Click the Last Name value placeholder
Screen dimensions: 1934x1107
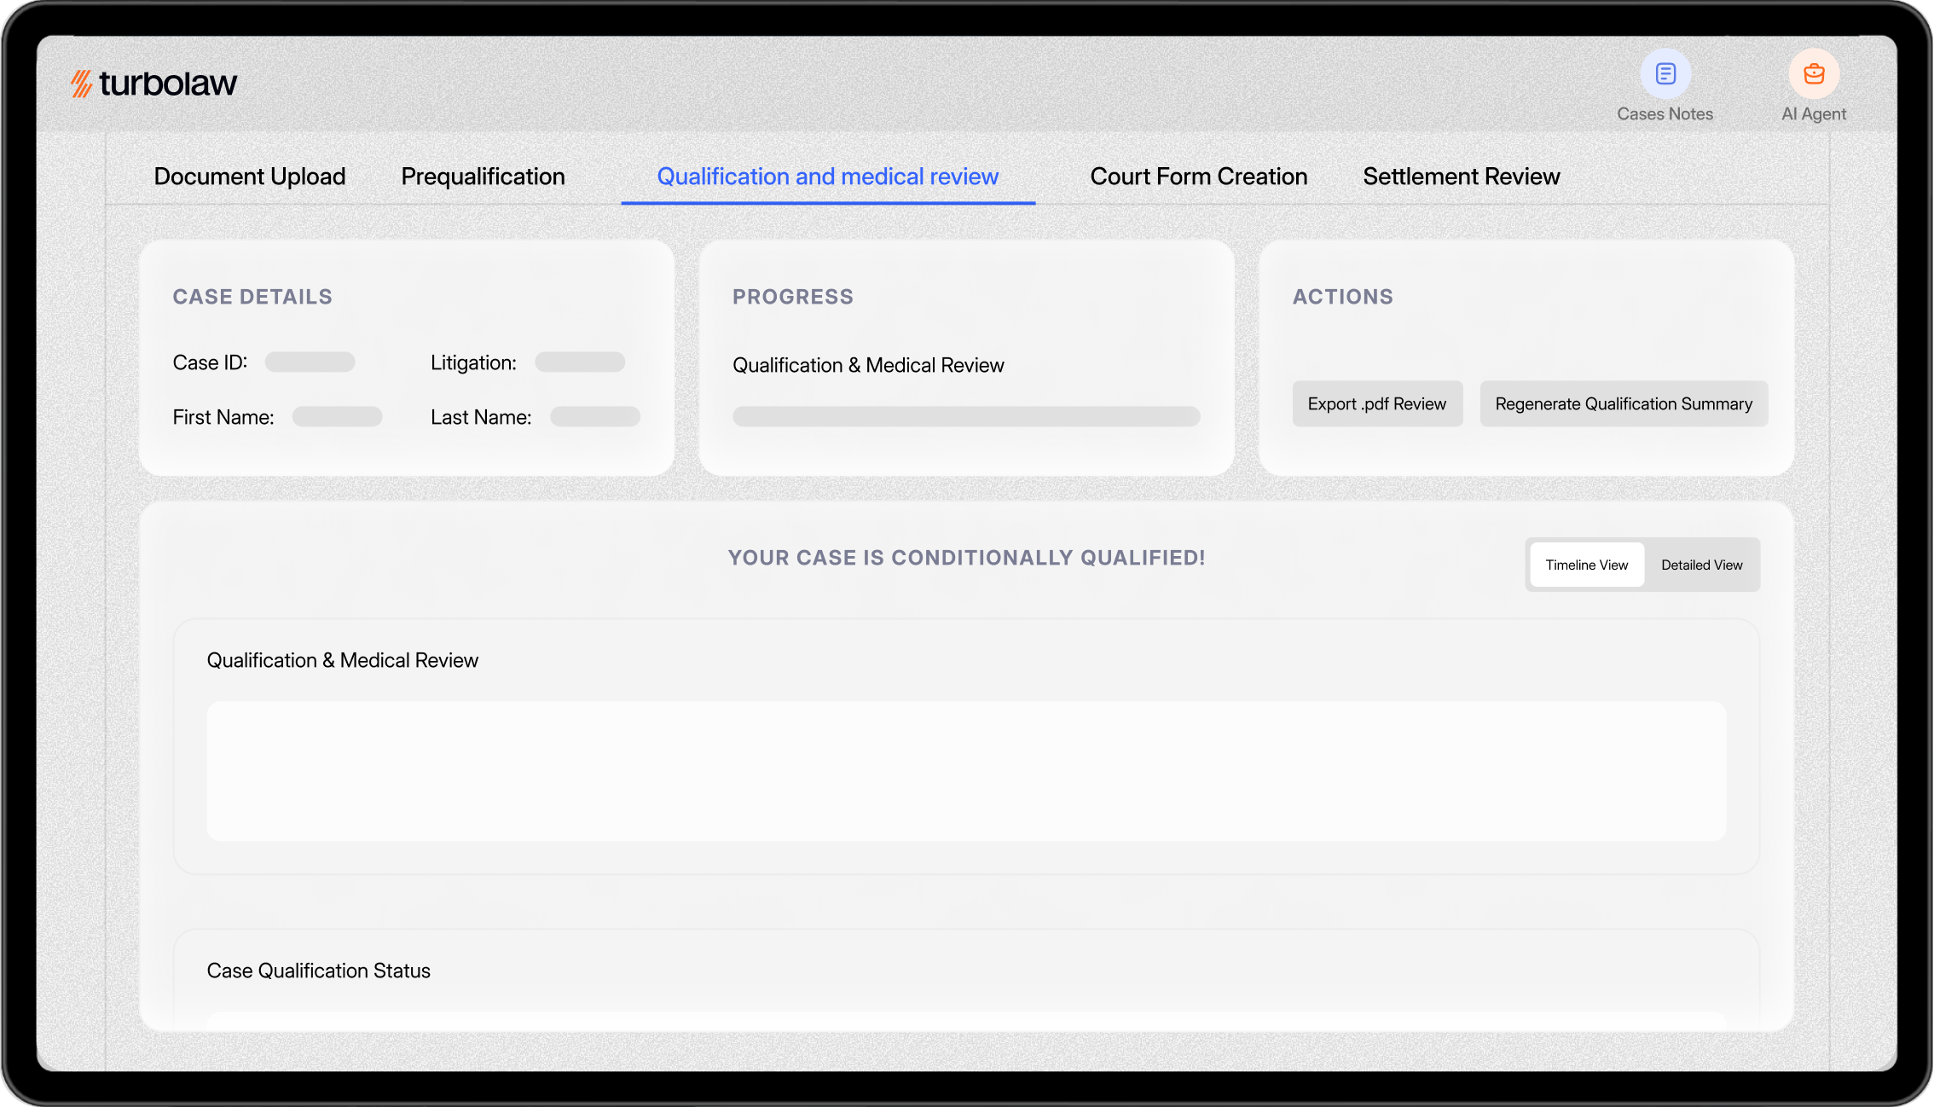[x=594, y=417]
